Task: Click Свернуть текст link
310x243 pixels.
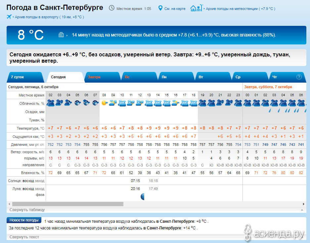Action: tap(24, 237)
